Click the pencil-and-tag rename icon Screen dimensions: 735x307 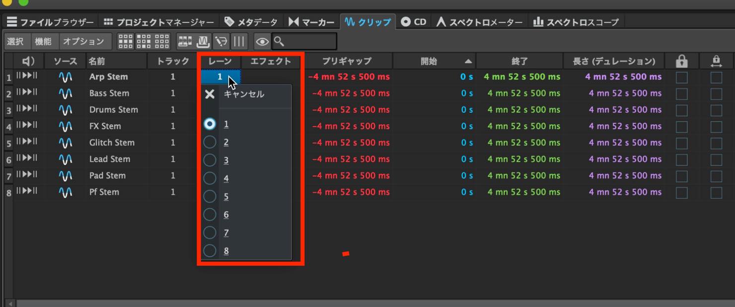point(220,41)
